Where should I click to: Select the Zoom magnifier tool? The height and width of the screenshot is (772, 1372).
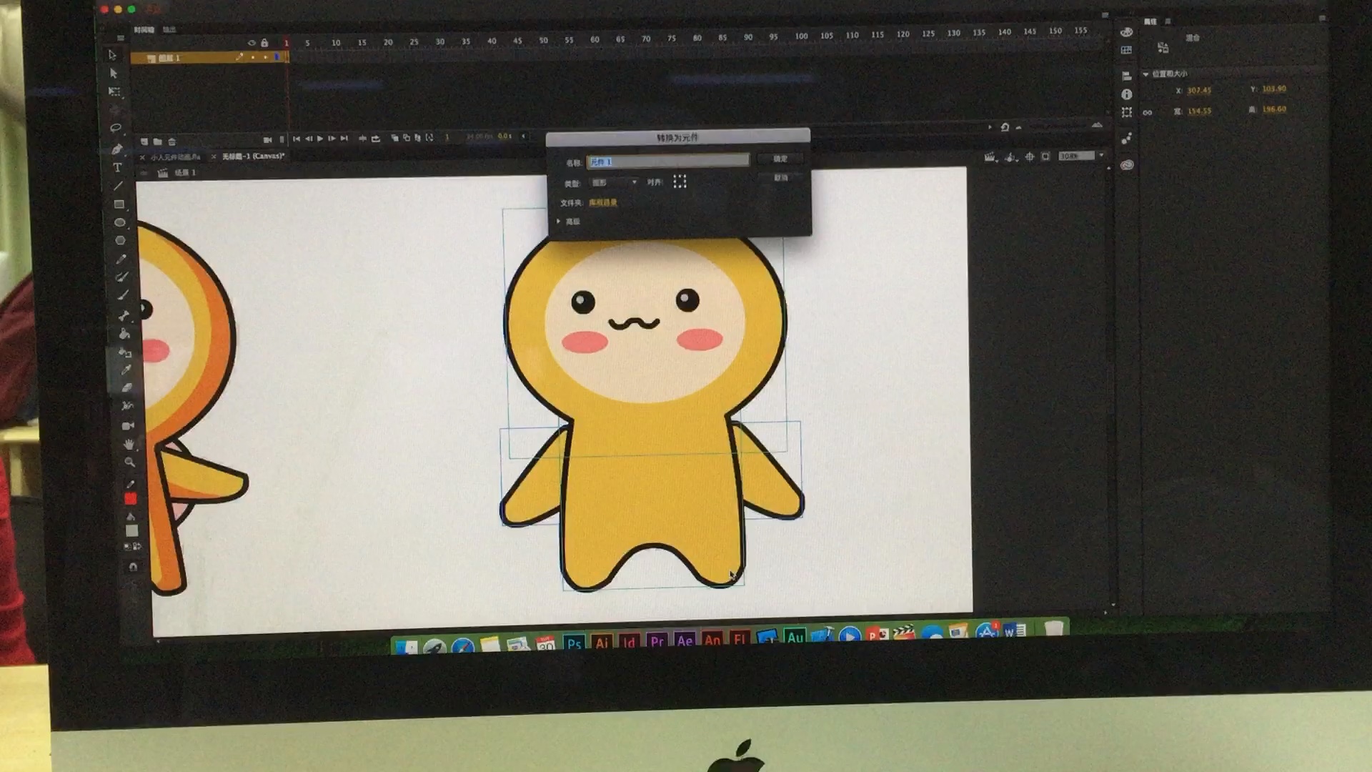point(129,462)
